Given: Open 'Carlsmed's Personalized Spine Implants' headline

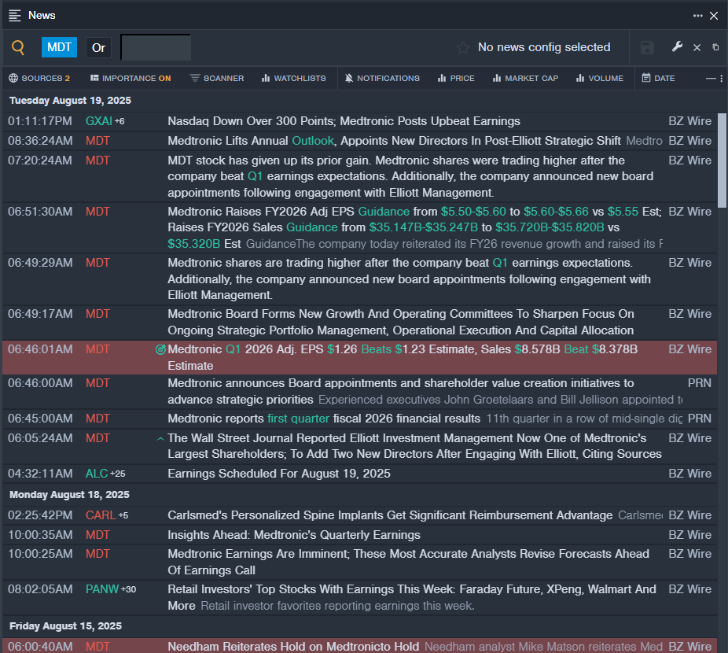Looking at the screenshot, I should [x=390, y=515].
